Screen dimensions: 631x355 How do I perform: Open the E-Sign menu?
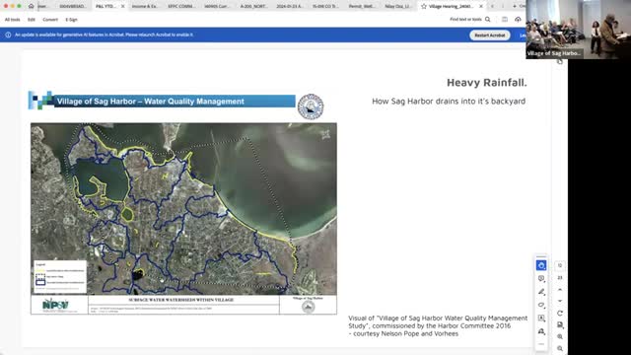(x=72, y=20)
